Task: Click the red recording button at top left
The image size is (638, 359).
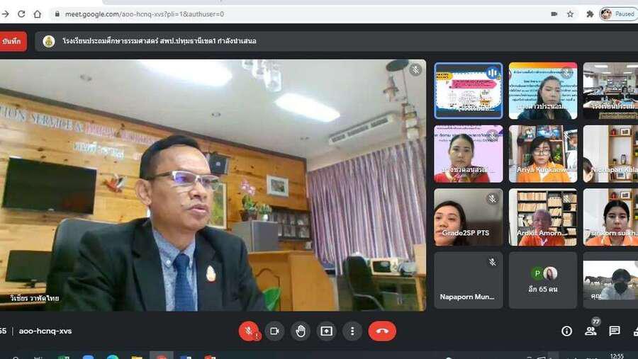Action: (x=12, y=41)
